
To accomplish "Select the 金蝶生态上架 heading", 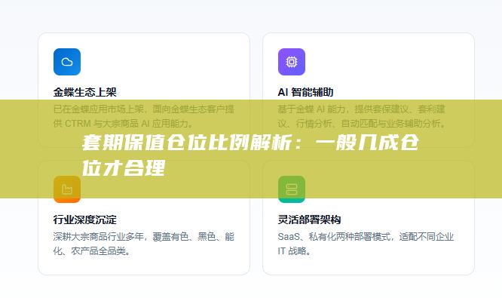I will click(84, 92).
